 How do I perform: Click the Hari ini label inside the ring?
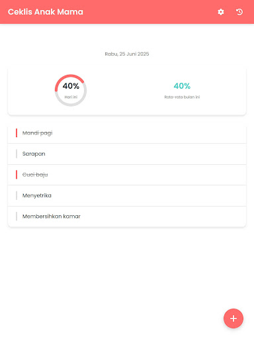(x=71, y=97)
